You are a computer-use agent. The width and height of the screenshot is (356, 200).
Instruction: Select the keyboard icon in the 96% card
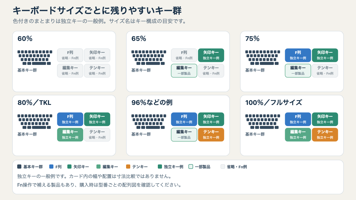tap(149, 121)
